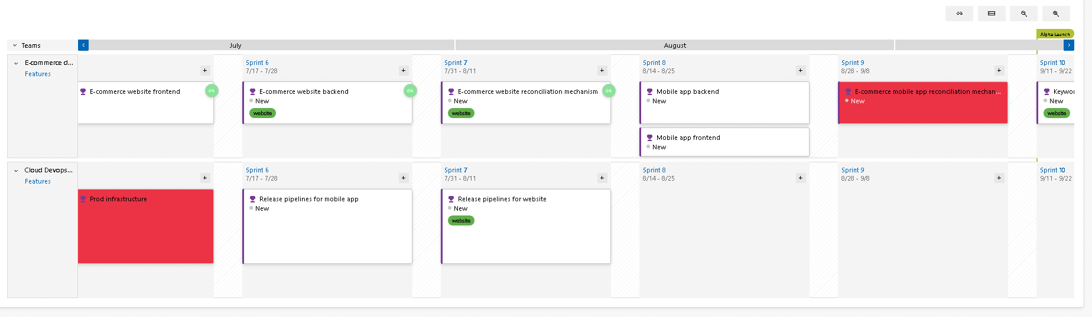Screen dimensions: 1092x317
Task: Collapse the E-commerce team row
Action: [16, 63]
